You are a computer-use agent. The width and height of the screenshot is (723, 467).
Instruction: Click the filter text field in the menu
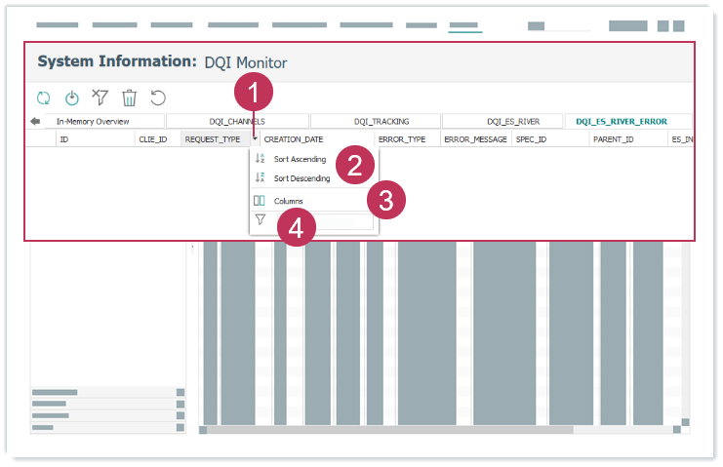coord(323,222)
